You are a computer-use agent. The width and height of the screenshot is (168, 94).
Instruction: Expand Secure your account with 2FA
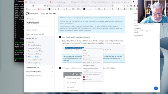coord(40,34)
